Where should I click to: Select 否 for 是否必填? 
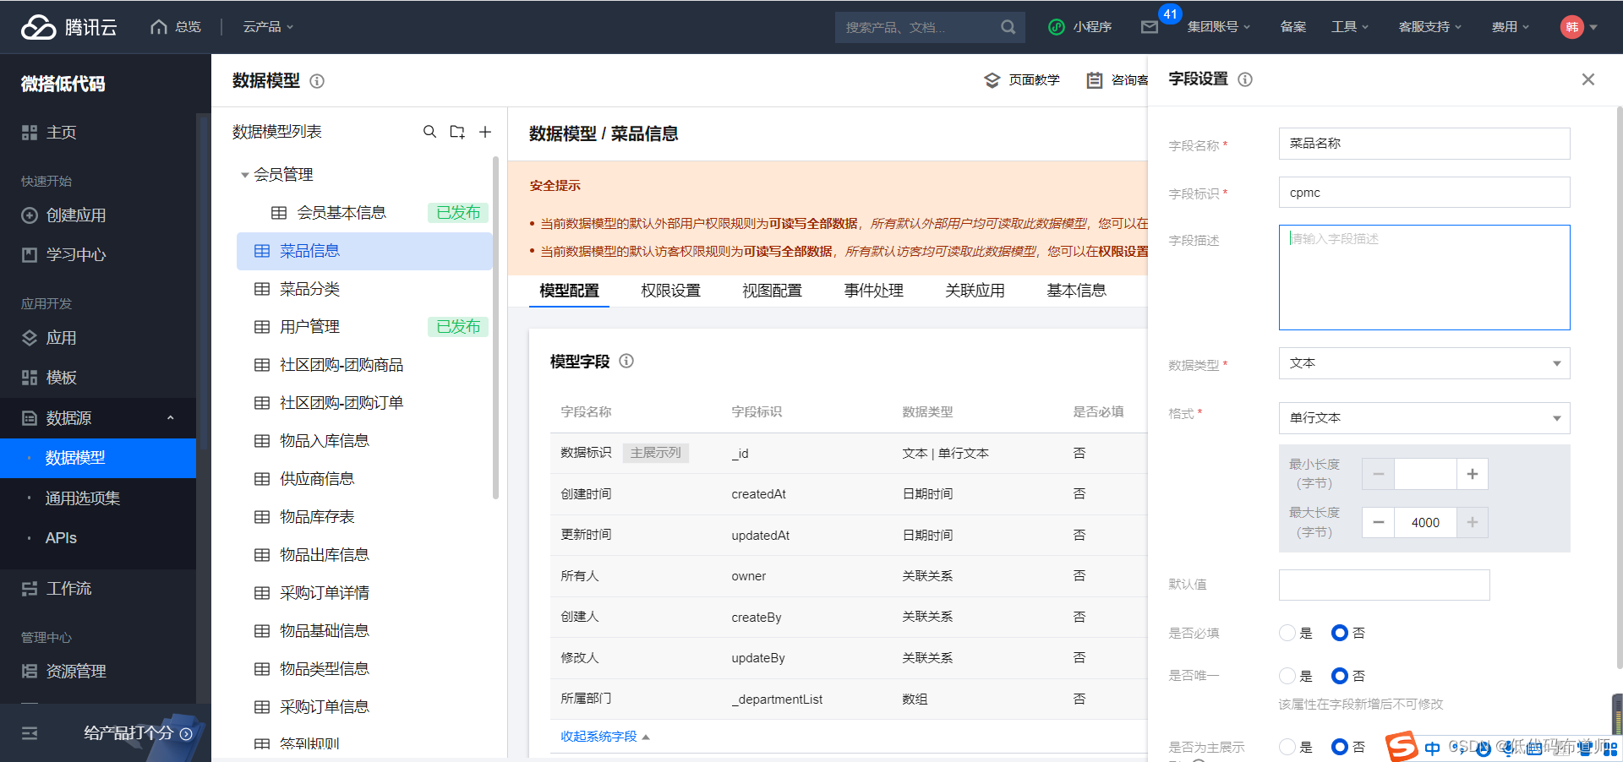point(1340,633)
